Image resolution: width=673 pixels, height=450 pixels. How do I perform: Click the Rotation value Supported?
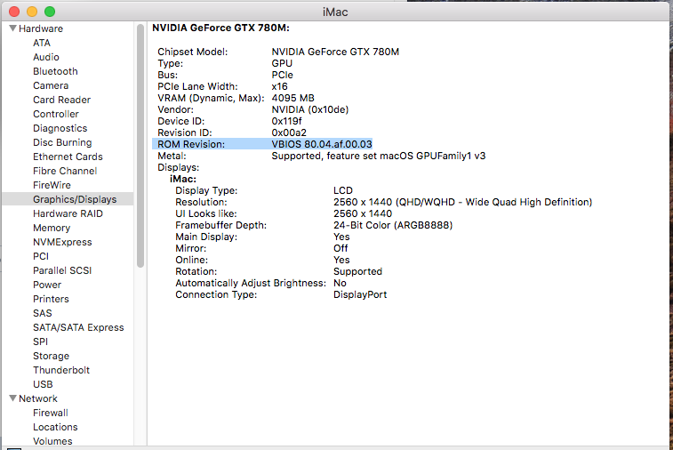point(357,272)
